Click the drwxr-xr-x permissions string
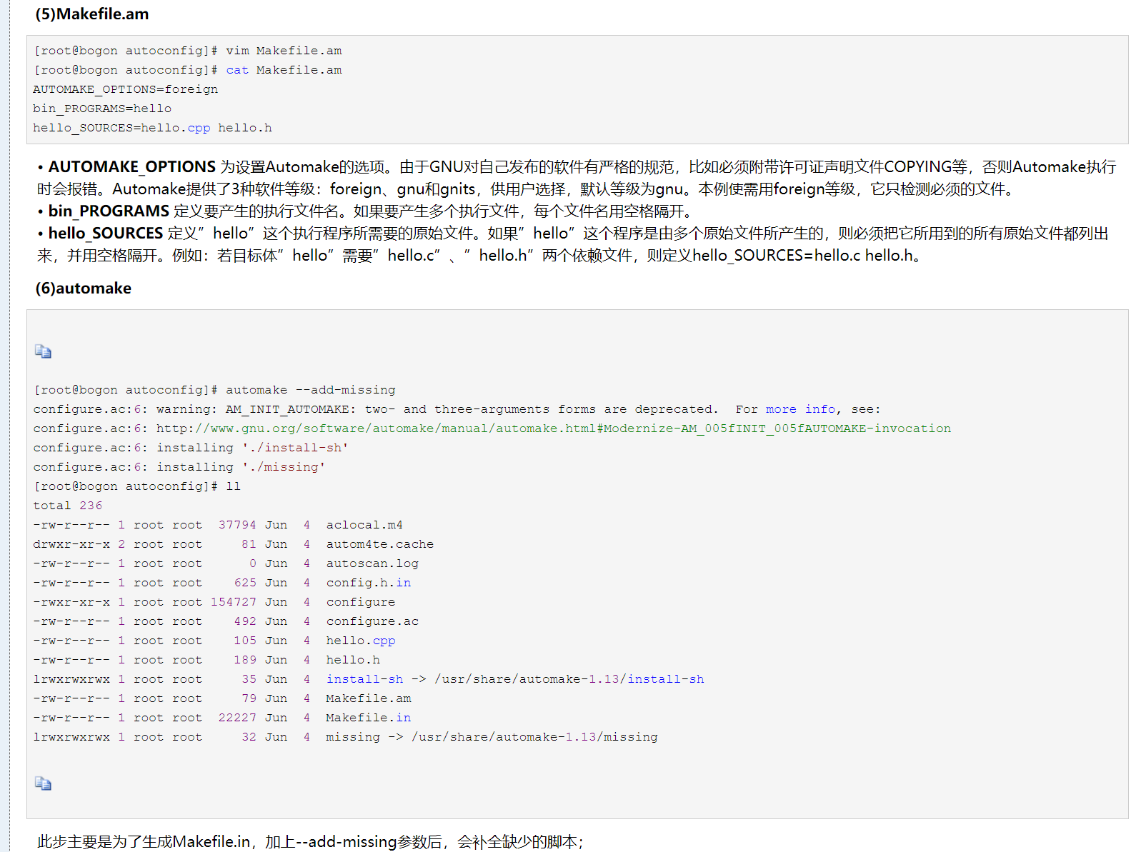 pyautogui.click(x=71, y=544)
